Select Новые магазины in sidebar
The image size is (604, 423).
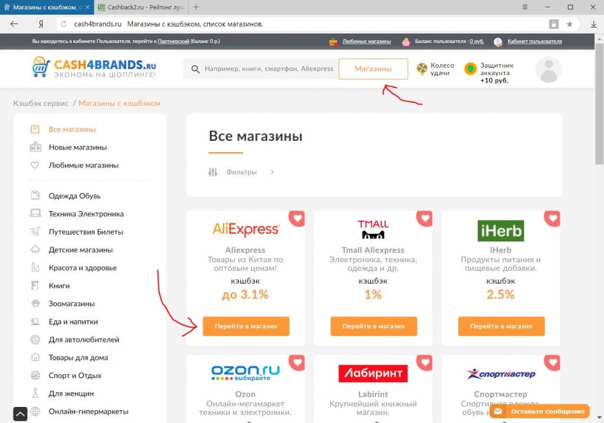click(x=77, y=147)
